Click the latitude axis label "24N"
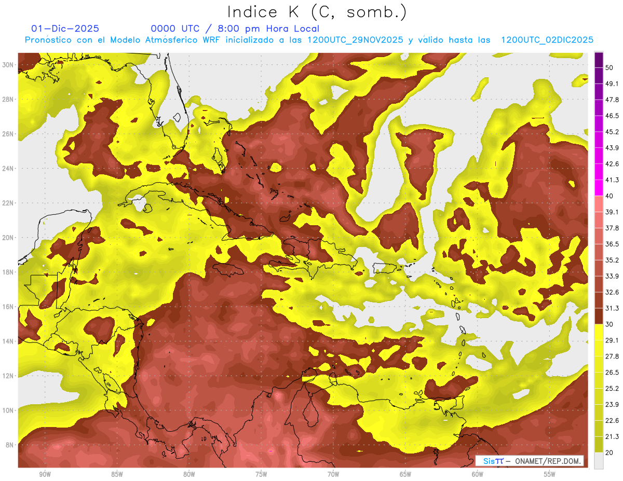 (8, 169)
